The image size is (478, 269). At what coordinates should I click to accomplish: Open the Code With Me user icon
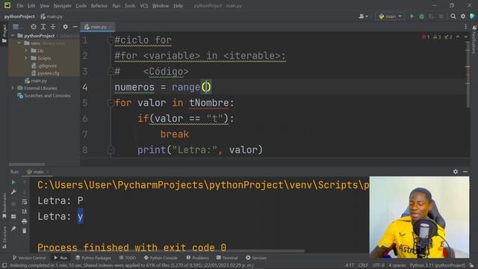point(363,16)
